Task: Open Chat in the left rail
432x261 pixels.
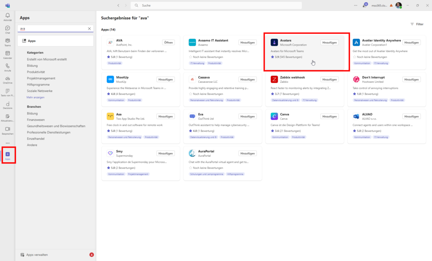Action: tap(8, 29)
